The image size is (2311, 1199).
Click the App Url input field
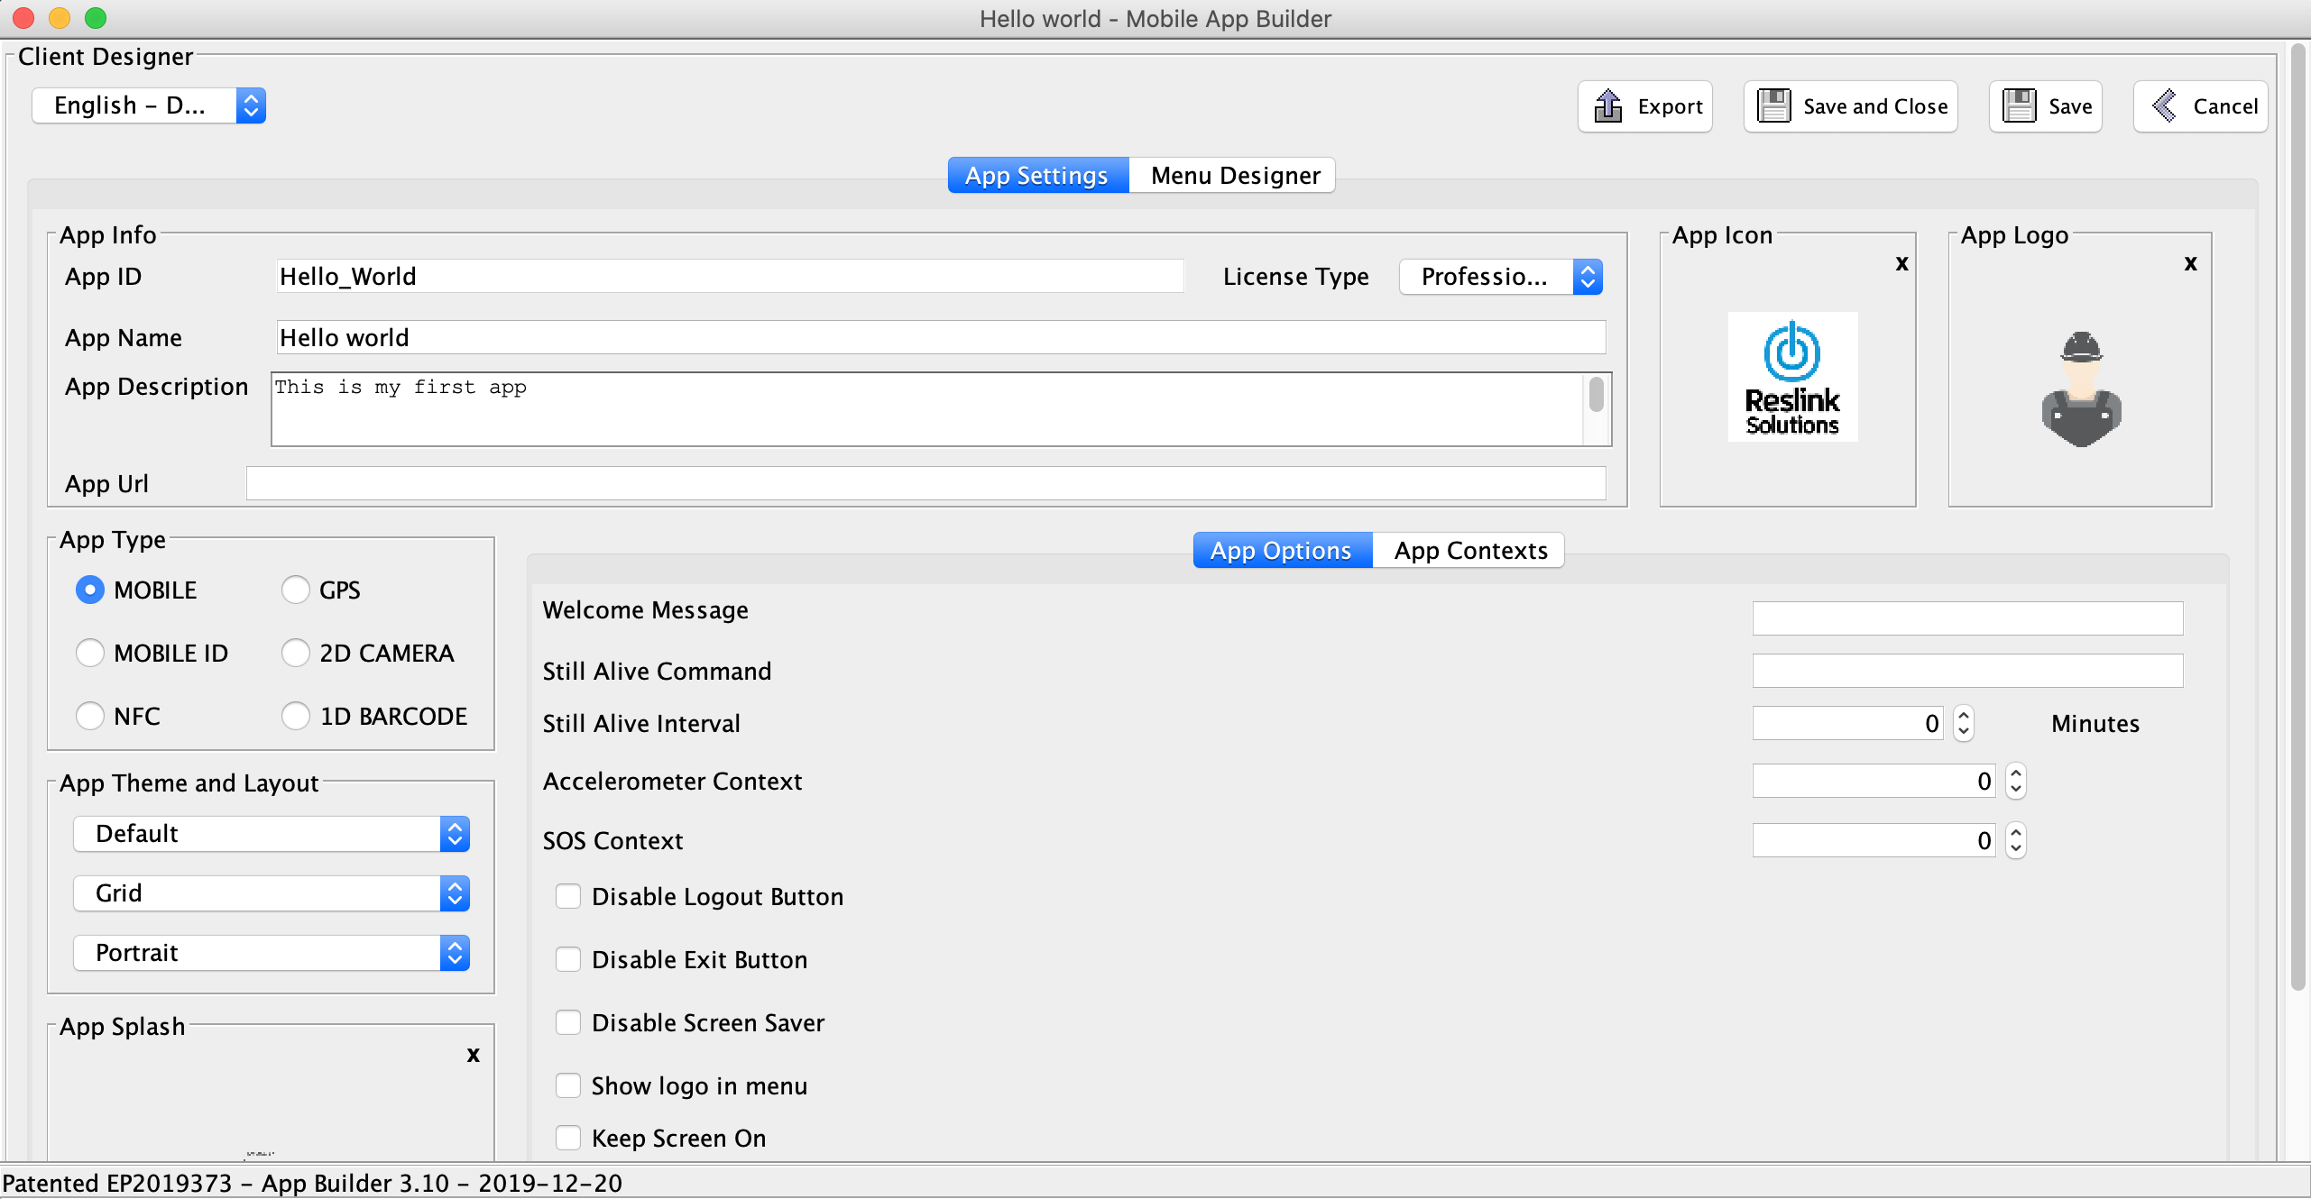[x=925, y=483]
